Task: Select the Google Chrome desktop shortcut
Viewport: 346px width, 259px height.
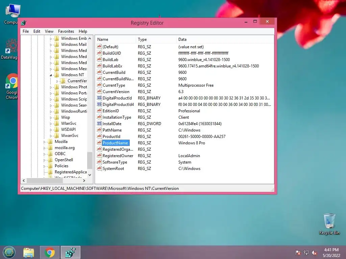Action: pos(11,86)
